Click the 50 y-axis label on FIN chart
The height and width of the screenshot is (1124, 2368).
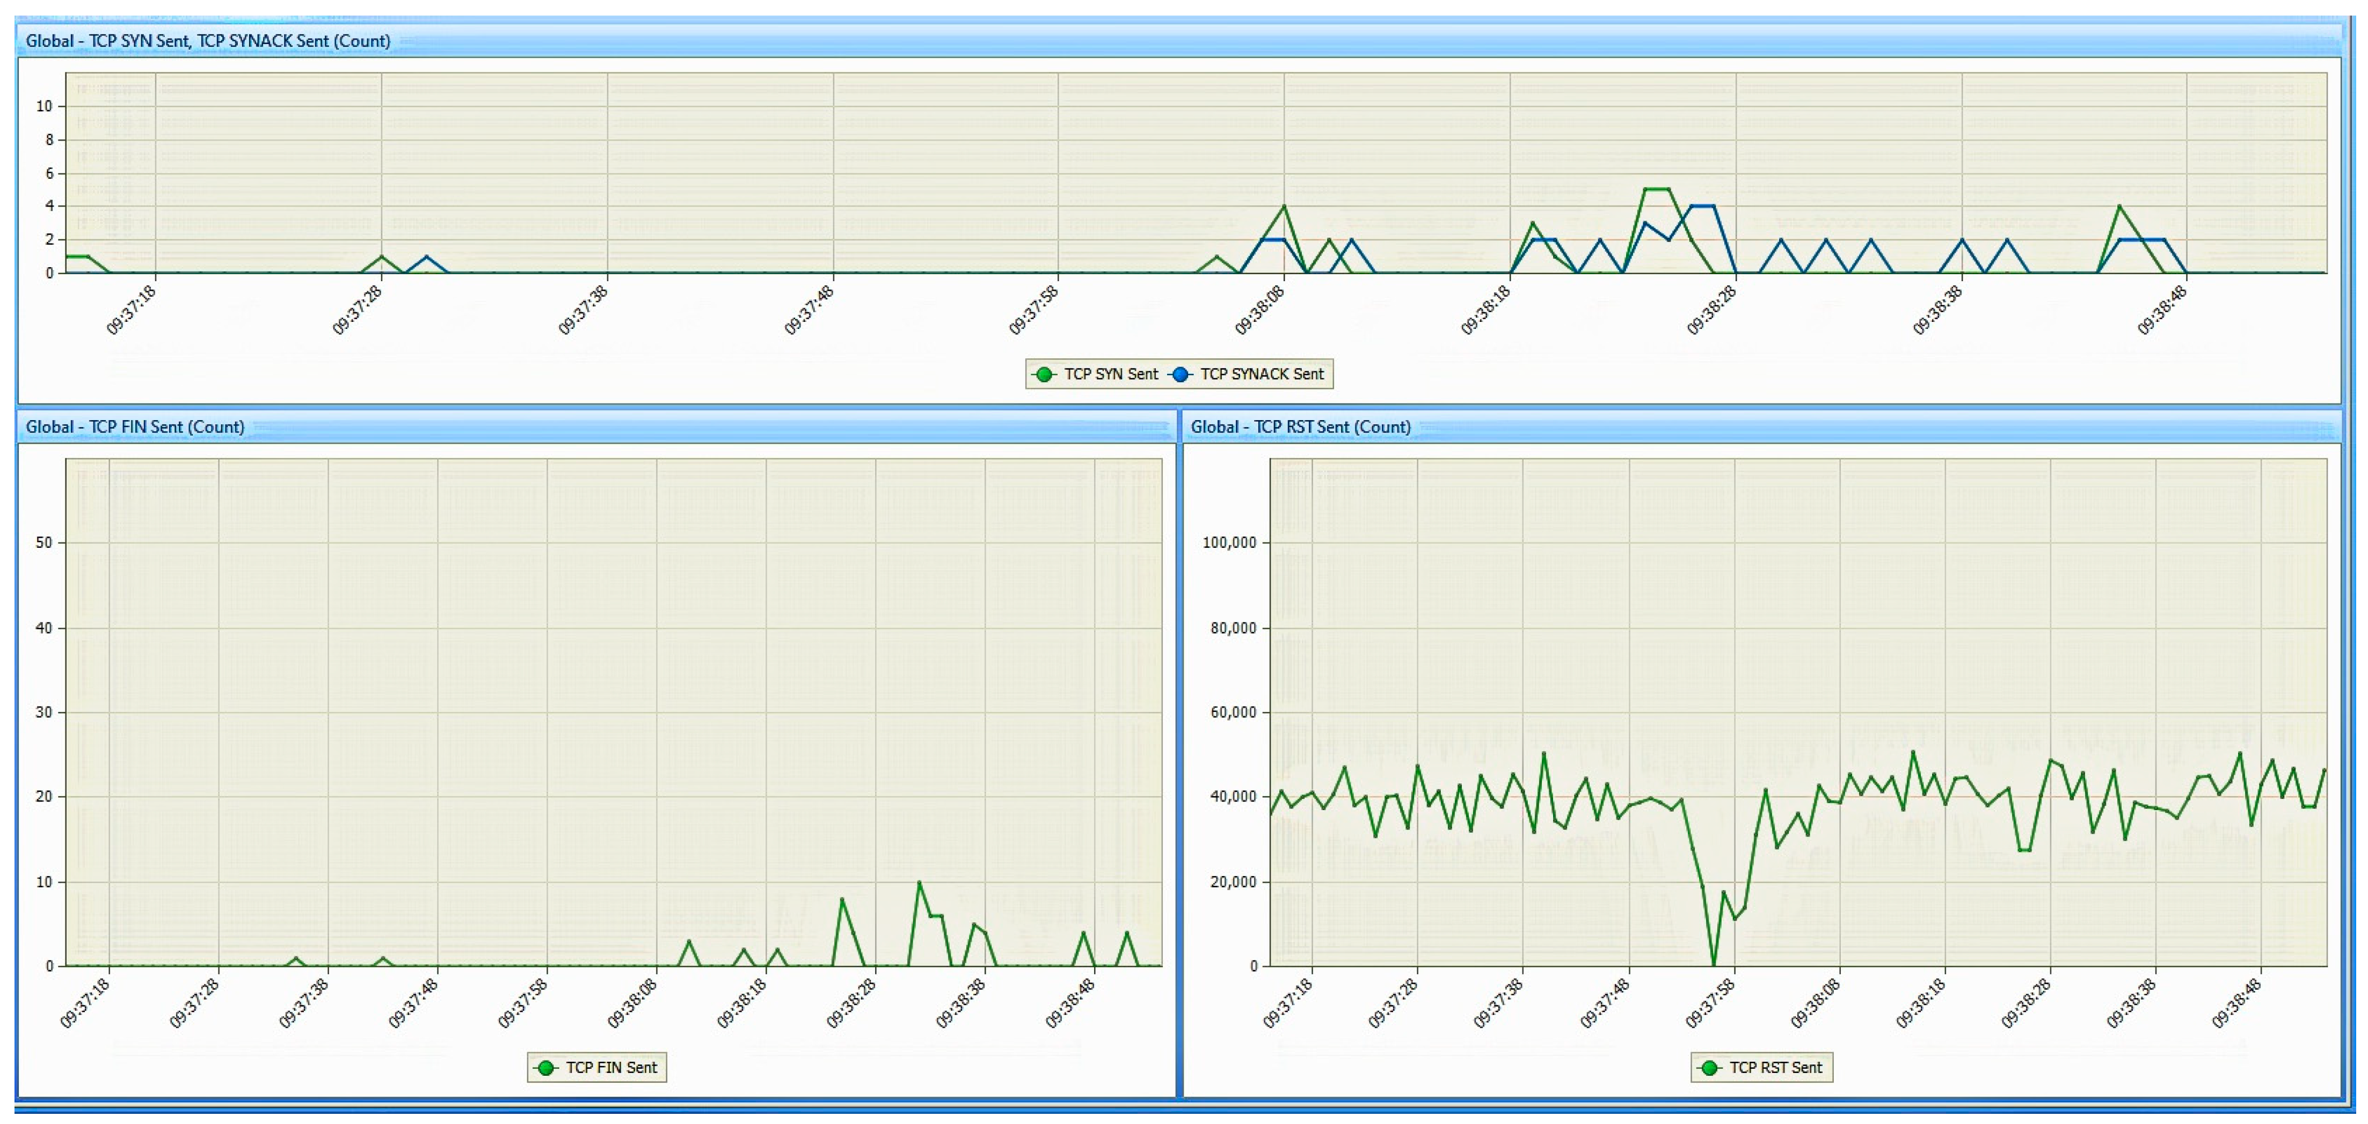point(44,542)
